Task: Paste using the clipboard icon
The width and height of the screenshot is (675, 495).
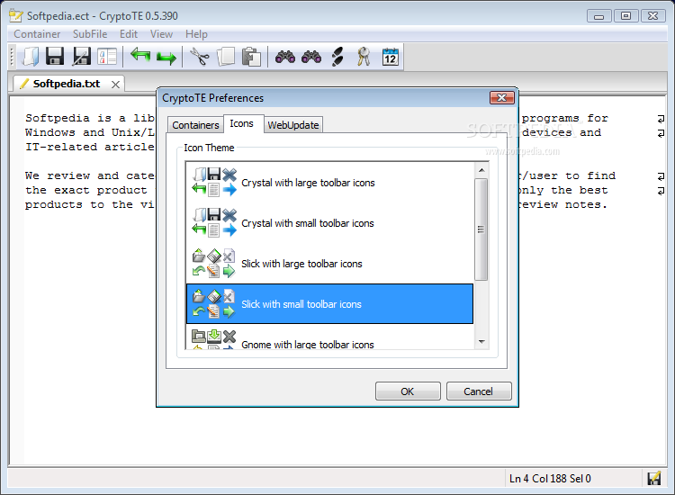Action: point(251,57)
